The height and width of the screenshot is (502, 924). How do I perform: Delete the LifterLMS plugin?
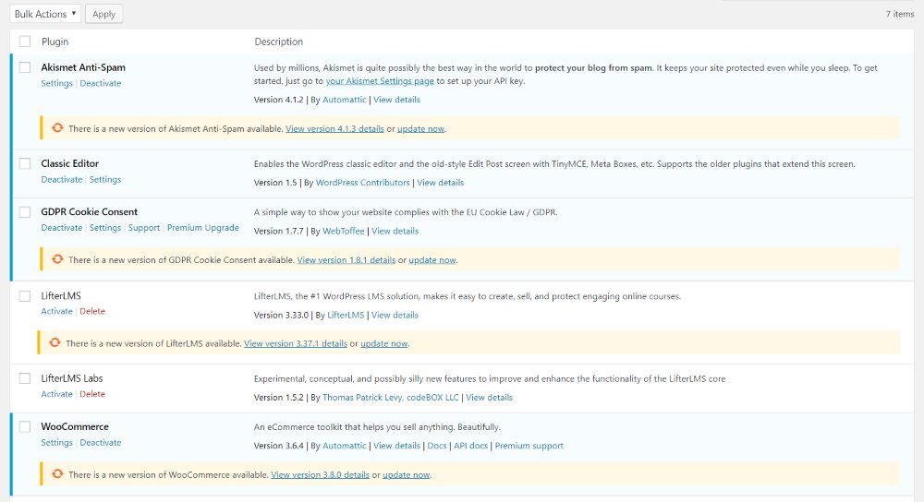(x=91, y=311)
